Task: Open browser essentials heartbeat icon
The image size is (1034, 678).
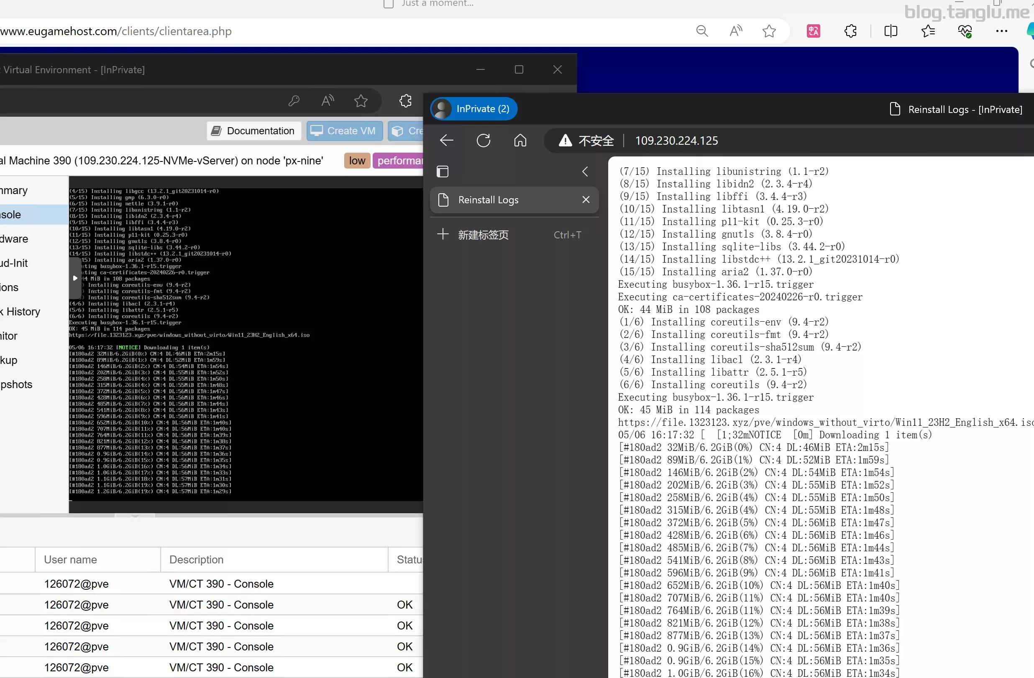Action: [x=965, y=31]
